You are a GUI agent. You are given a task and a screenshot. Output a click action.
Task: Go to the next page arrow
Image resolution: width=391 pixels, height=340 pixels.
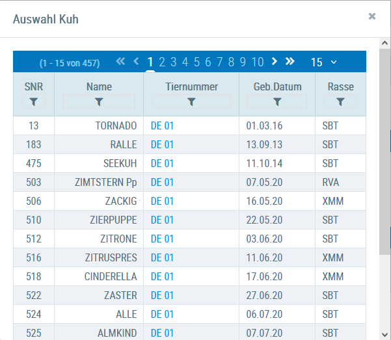[x=274, y=62]
